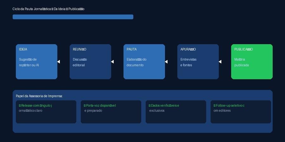This screenshot has width=285, height=142.
Task: Click the 'Discussão editorial' text
Action: 80,62
